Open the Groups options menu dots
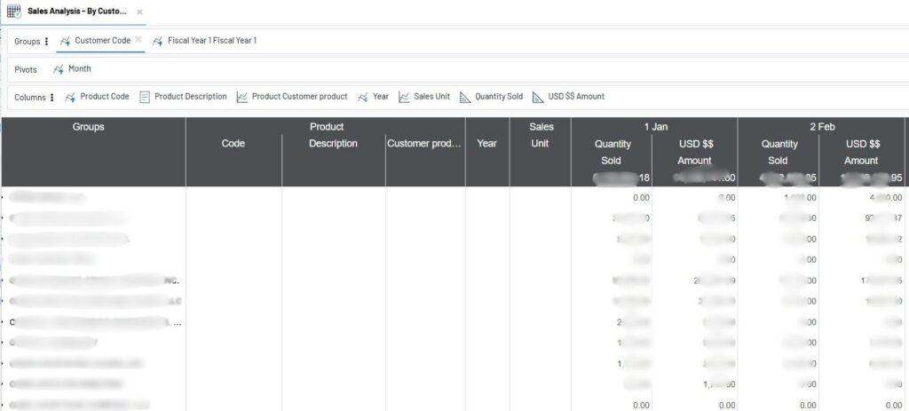 click(46, 42)
